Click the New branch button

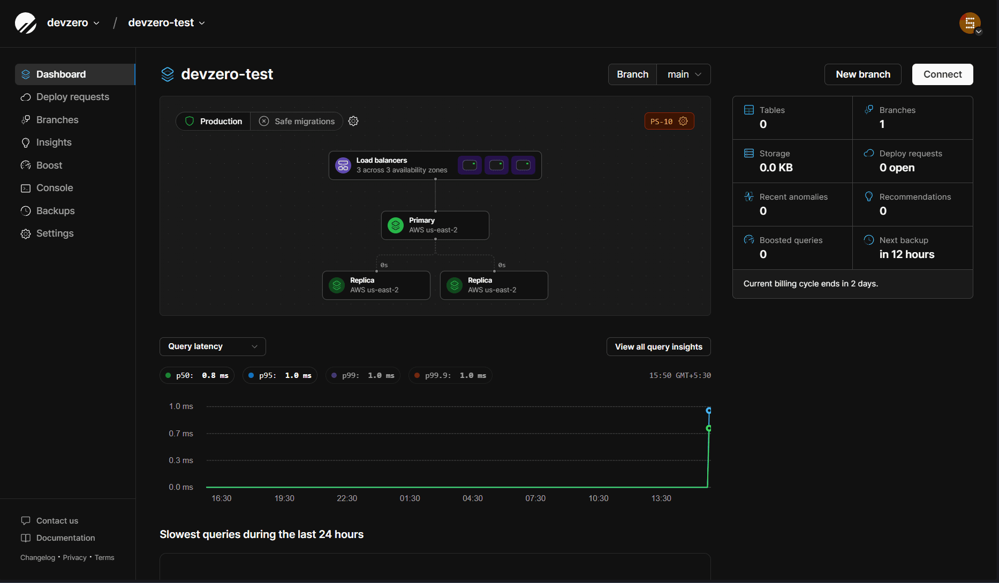point(862,74)
